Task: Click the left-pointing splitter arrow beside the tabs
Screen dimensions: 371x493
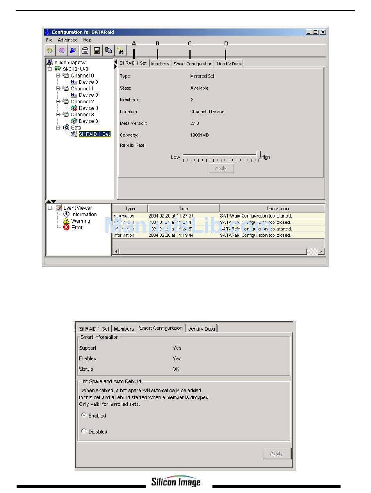Action: [x=116, y=62]
